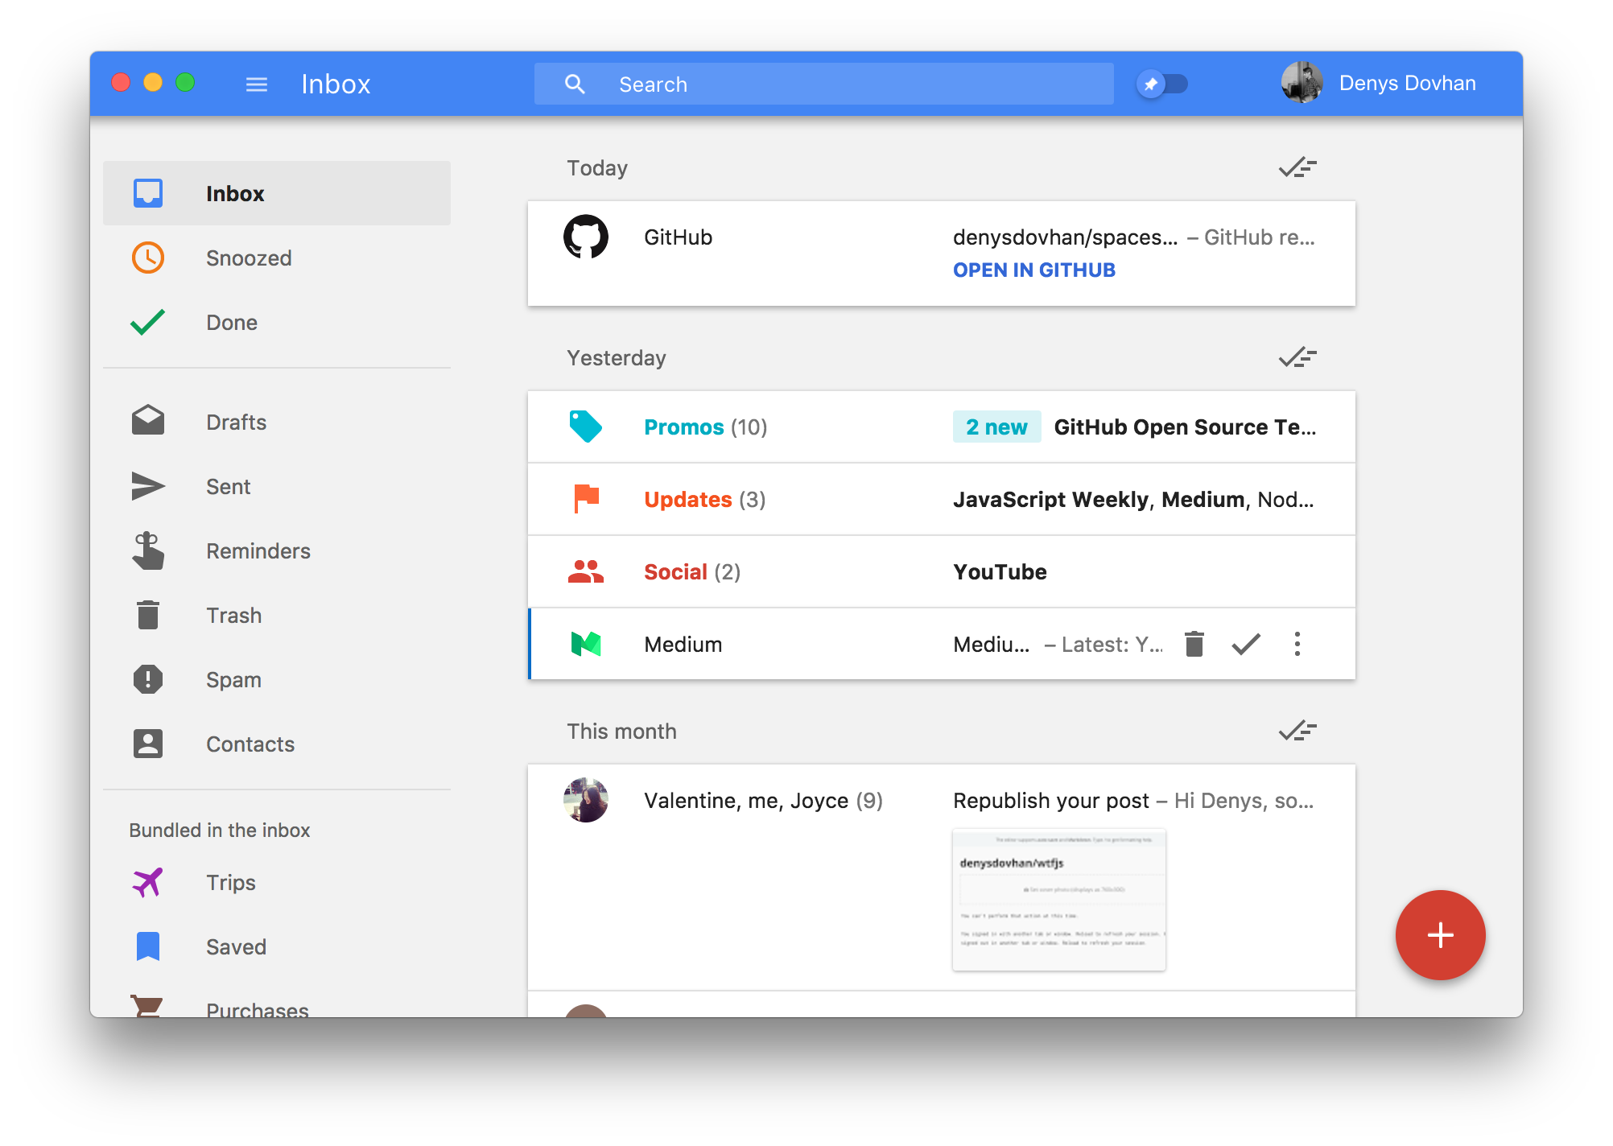Sweep all Yesterday emails as done

1297,357
